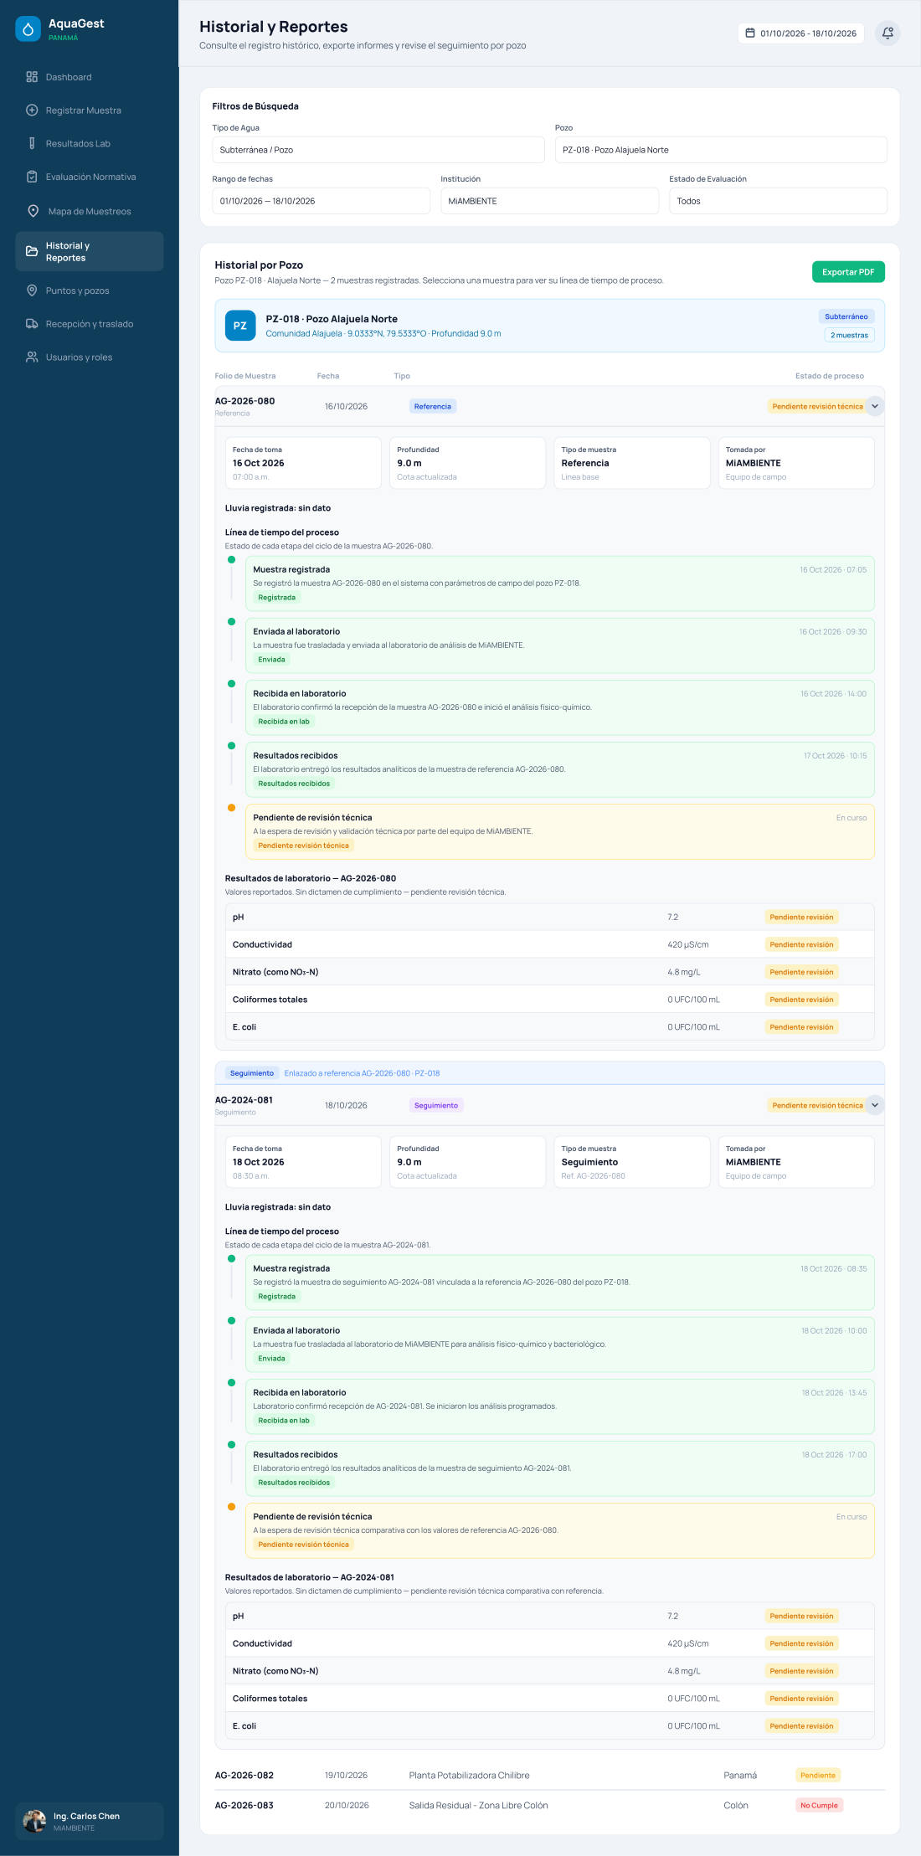Open Evaluación Normativa menu item
This screenshot has width=921, height=1856.
(x=89, y=177)
